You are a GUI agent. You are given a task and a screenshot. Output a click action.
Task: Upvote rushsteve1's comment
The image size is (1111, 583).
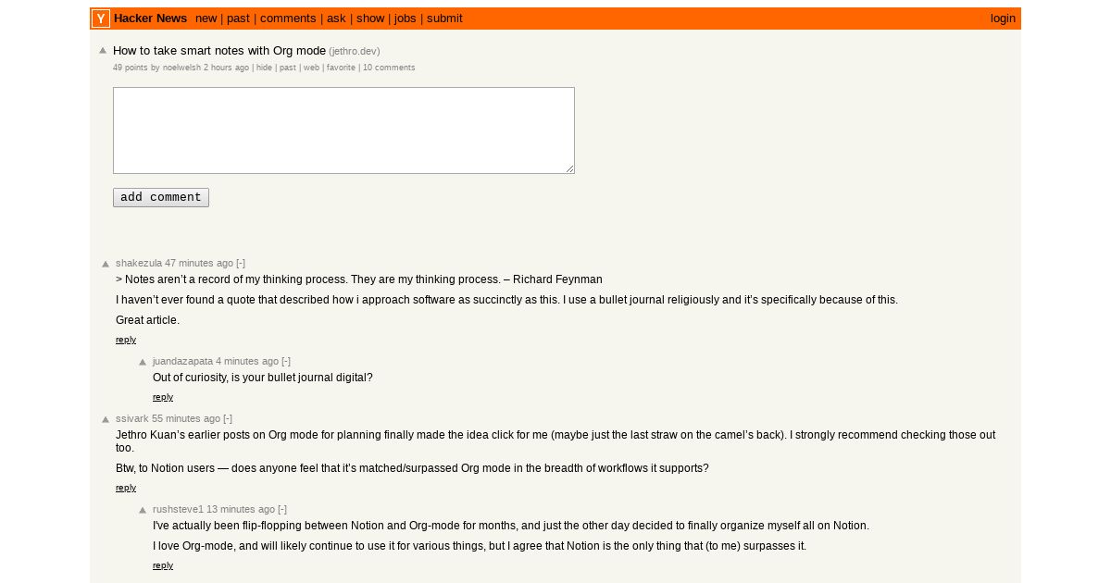click(143, 510)
